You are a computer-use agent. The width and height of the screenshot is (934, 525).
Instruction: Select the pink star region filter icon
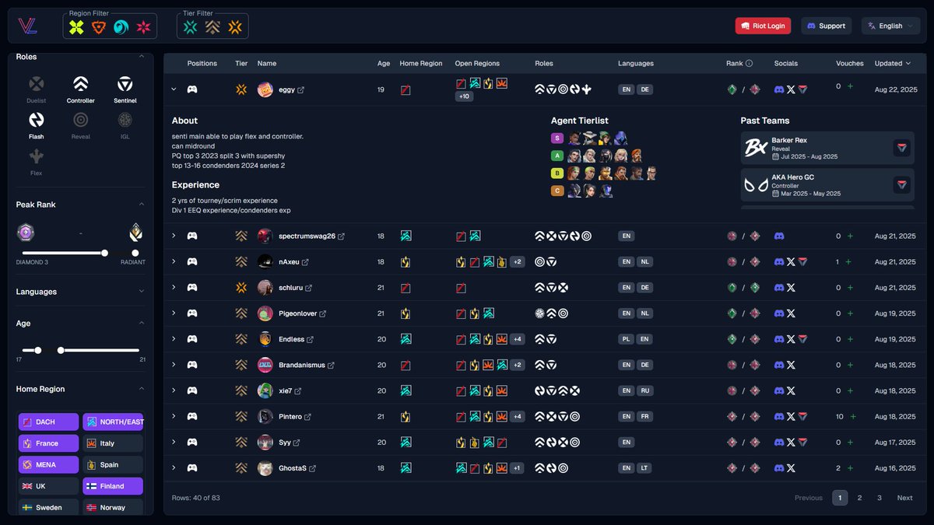(x=143, y=27)
